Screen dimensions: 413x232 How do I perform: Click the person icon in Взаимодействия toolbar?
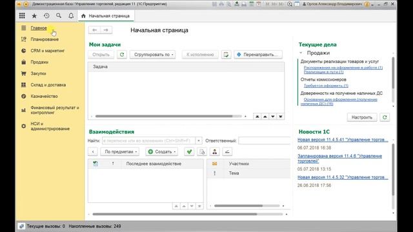point(215,151)
